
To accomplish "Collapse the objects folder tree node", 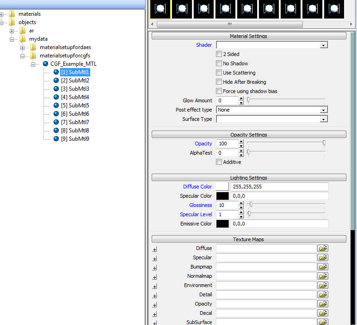I will pos(1,23).
